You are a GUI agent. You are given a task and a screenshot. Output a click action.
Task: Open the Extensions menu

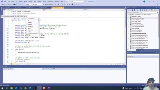(x=50, y=2)
